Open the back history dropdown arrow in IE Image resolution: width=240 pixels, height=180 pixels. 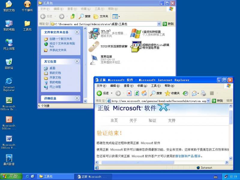(x=112, y=93)
